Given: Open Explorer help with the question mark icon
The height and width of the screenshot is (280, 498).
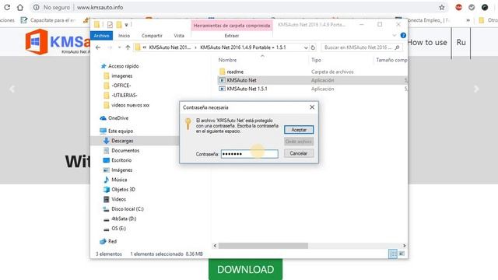Looking at the screenshot, I should pos(403,36).
